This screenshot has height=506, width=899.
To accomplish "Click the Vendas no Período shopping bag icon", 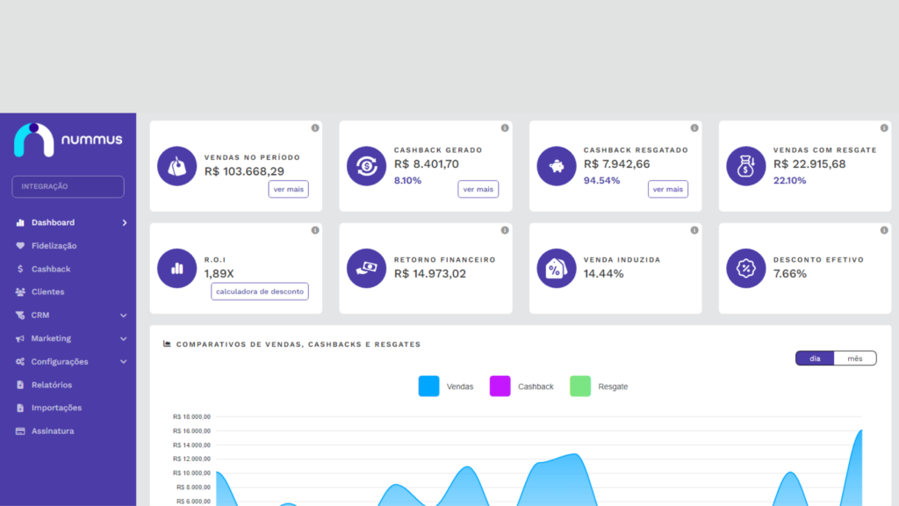I will pyautogui.click(x=177, y=166).
